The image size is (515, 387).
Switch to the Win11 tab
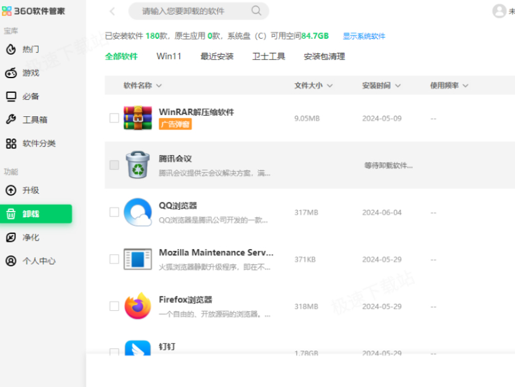coord(169,56)
